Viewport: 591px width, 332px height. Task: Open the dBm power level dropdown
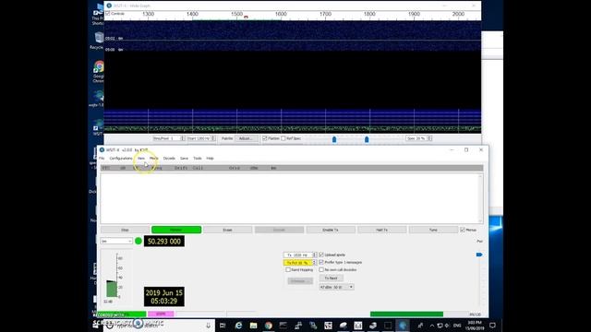[x=336, y=287]
